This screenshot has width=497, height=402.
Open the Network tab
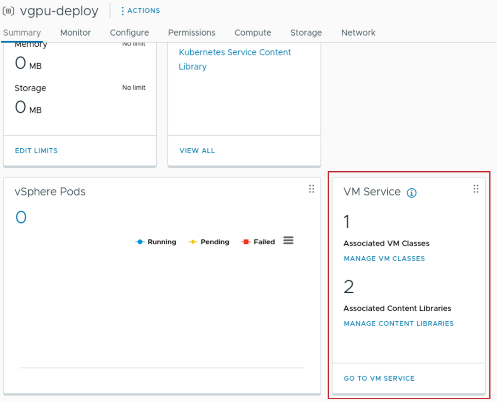click(x=358, y=33)
